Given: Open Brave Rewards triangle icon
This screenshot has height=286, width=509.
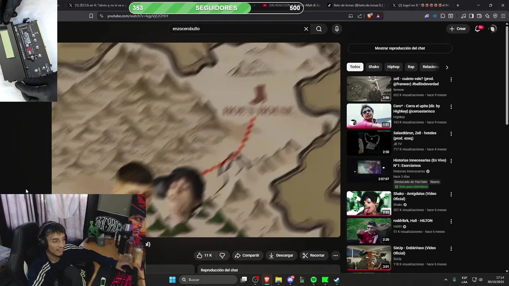Looking at the screenshot, I should pos(378,16).
